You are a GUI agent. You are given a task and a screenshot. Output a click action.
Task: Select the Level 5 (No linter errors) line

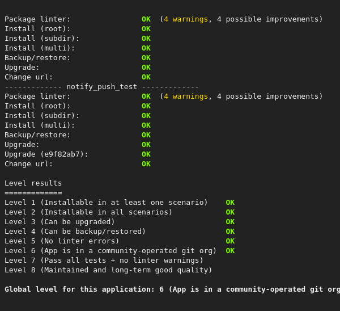[x=62, y=241]
